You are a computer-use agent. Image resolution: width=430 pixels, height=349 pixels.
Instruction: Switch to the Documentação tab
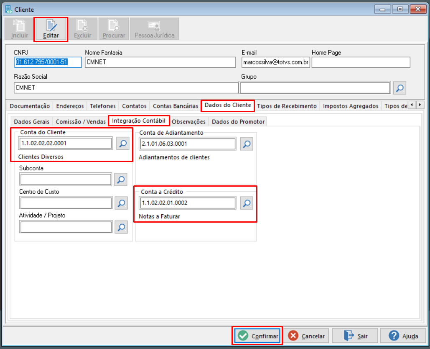pos(30,106)
